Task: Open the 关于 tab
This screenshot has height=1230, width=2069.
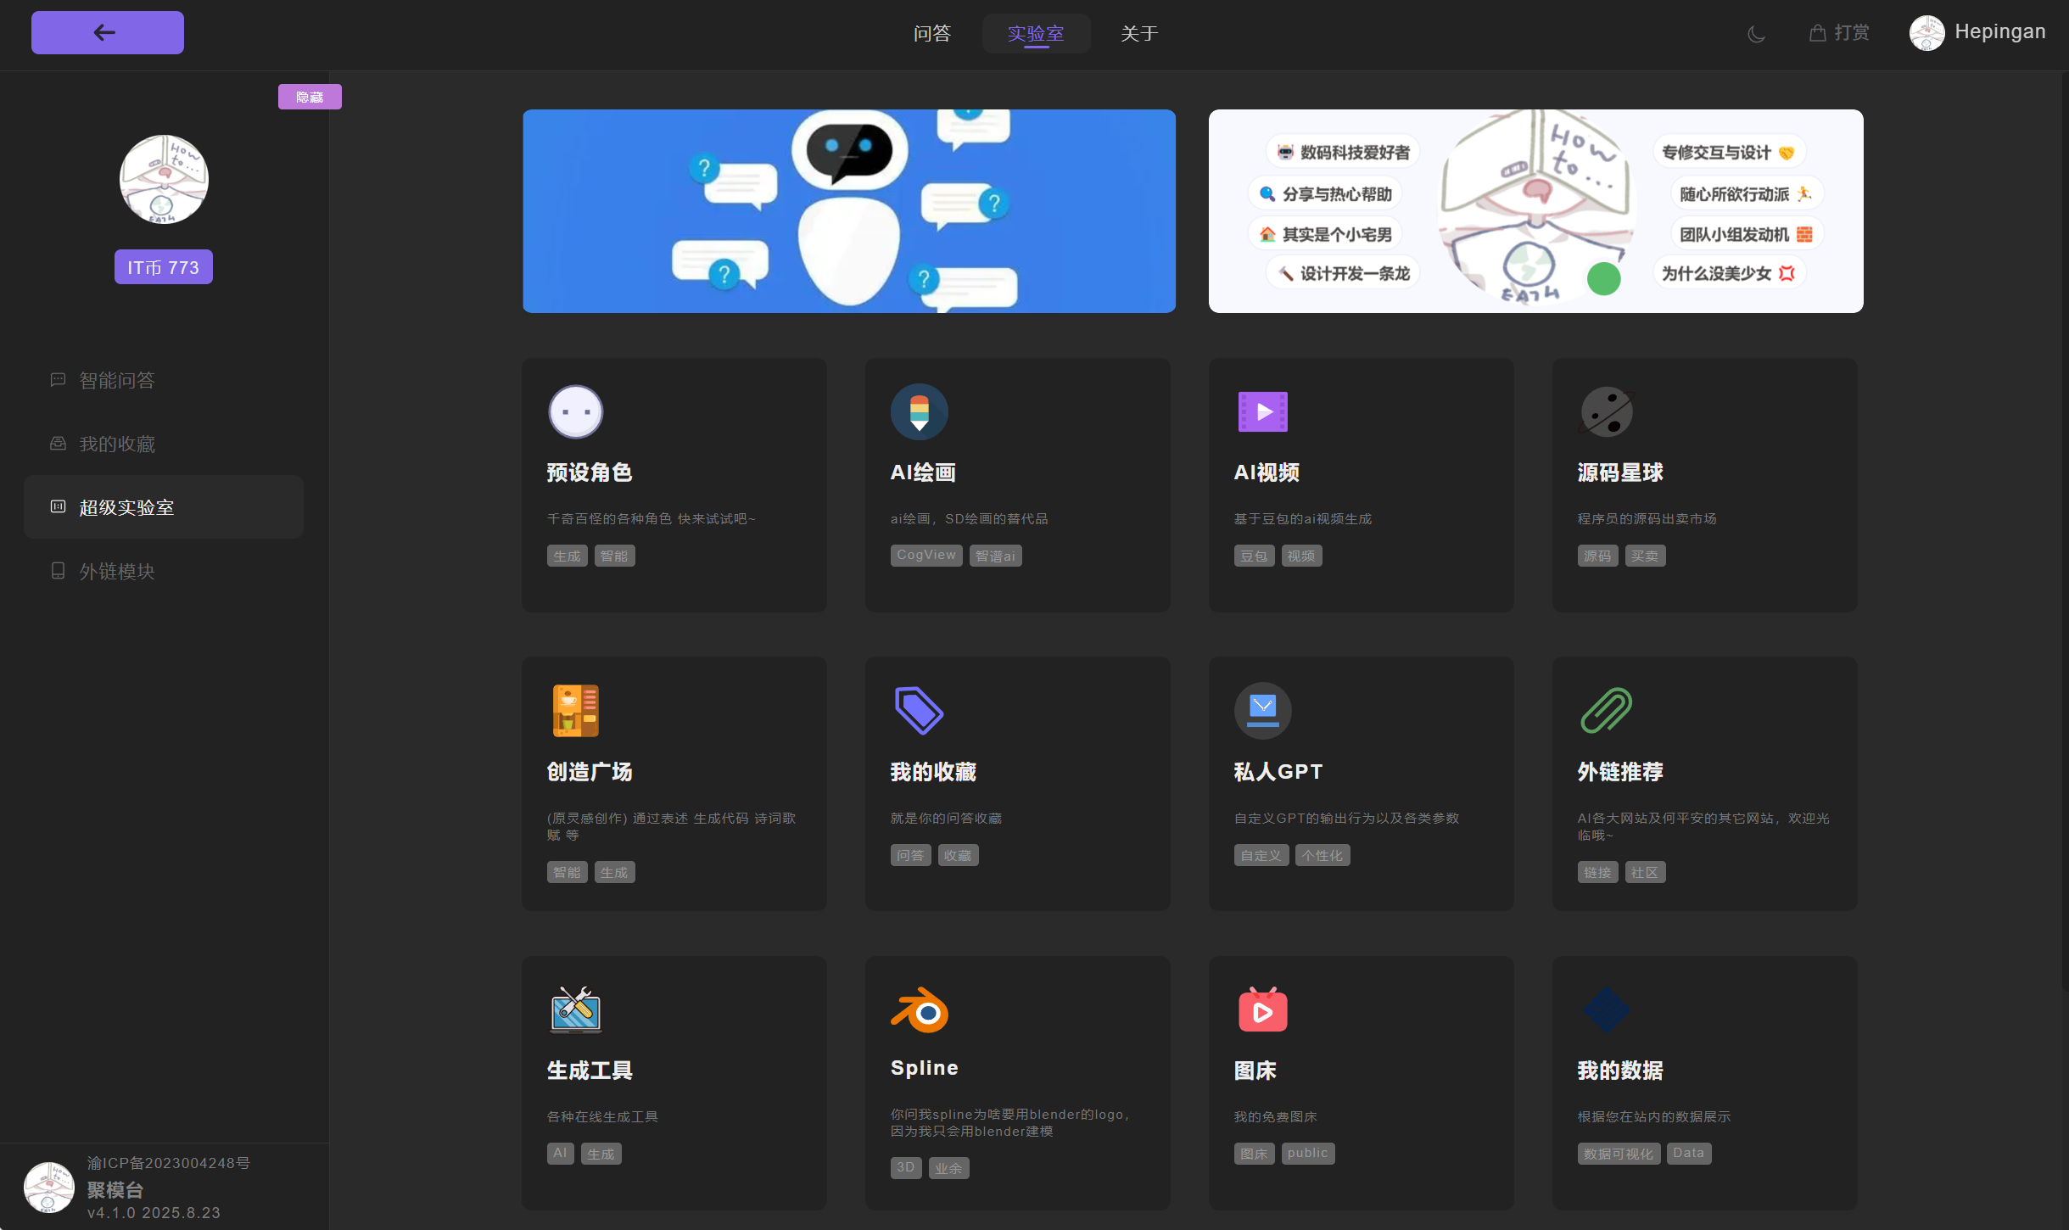Action: 1138,34
